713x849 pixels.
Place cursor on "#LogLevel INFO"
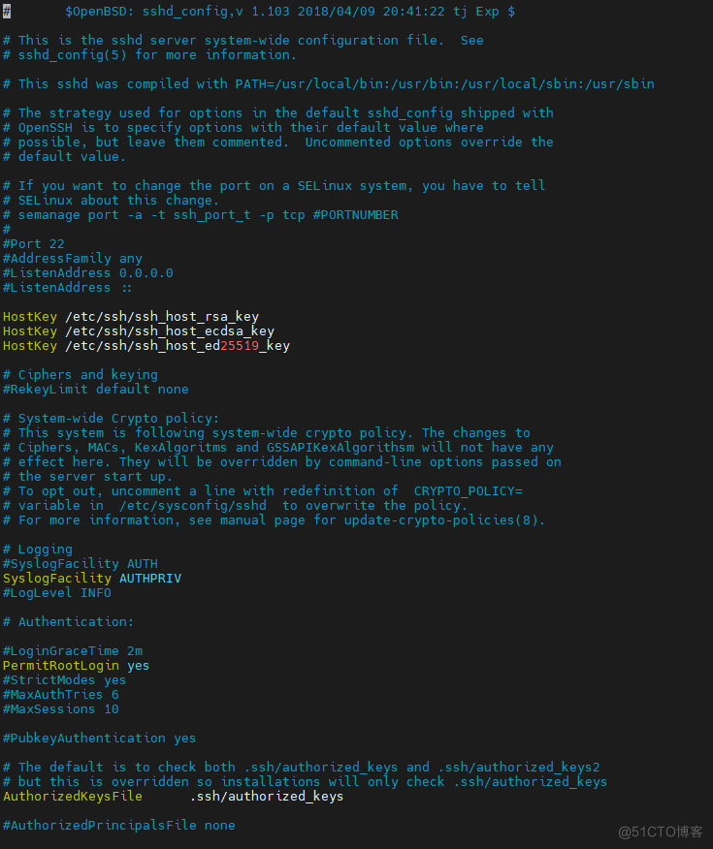[56, 593]
